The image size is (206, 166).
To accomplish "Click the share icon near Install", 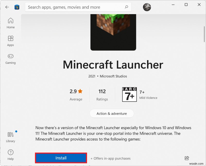I will (187, 158).
